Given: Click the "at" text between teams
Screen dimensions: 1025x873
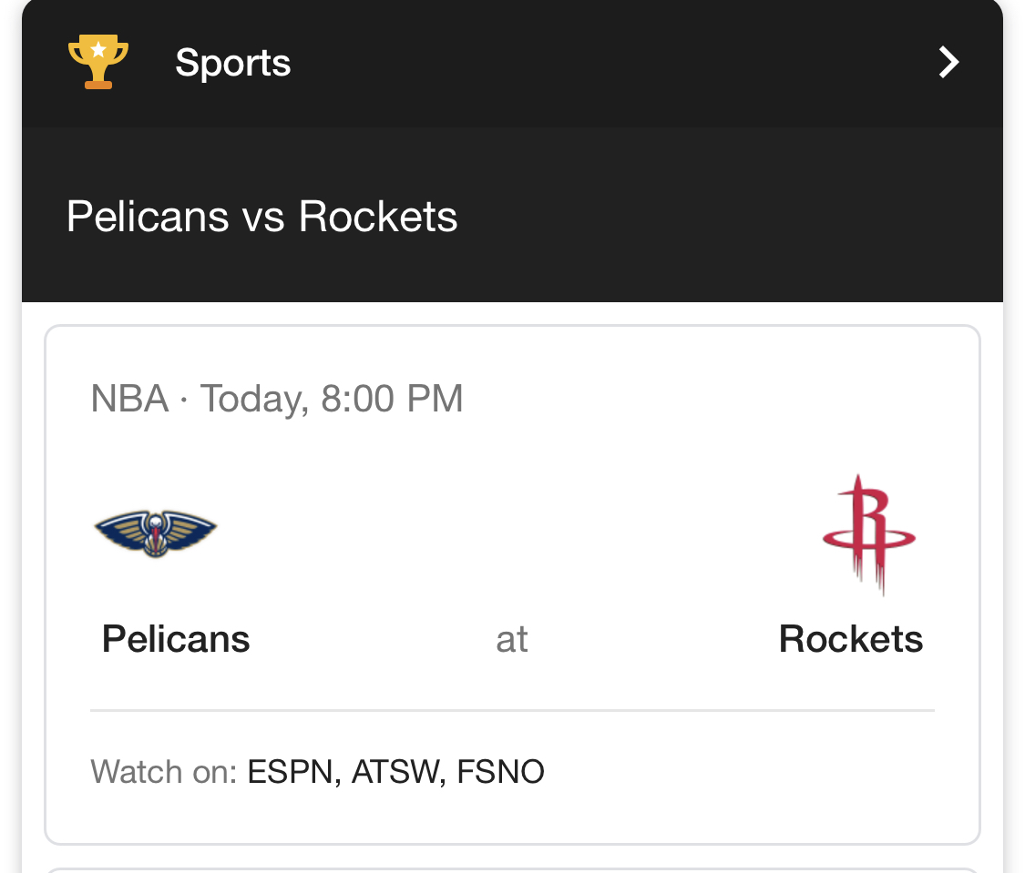Looking at the screenshot, I should pyautogui.click(x=512, y=639).
